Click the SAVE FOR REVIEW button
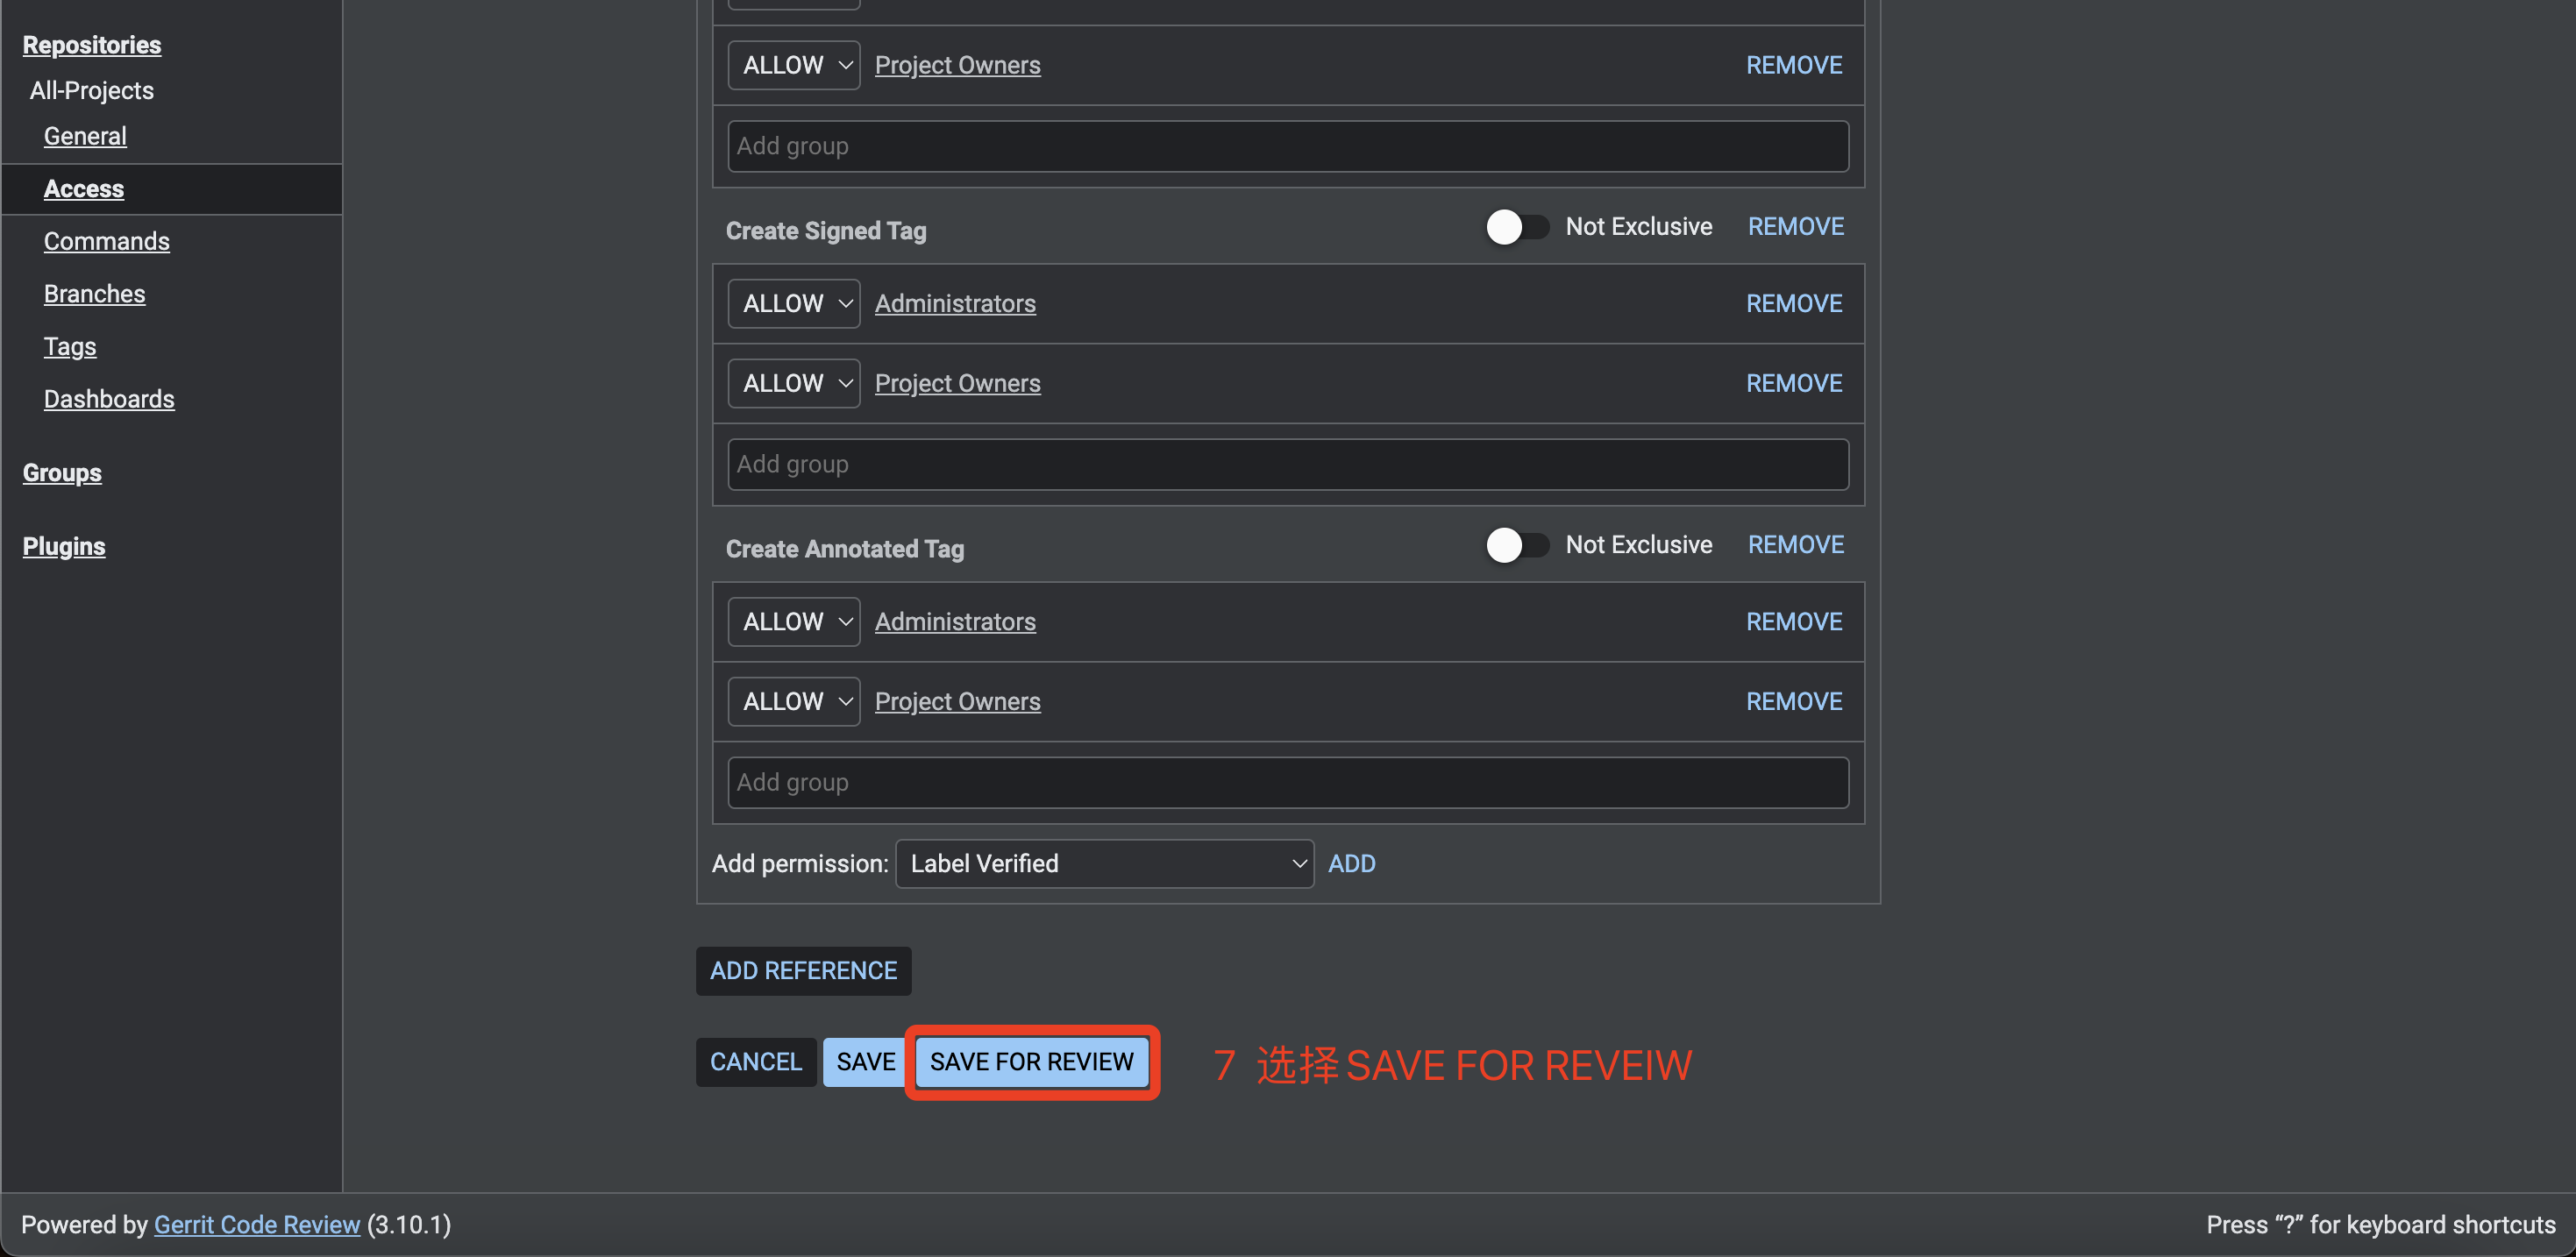 pyautogui.click(x=1031, y=1061)
